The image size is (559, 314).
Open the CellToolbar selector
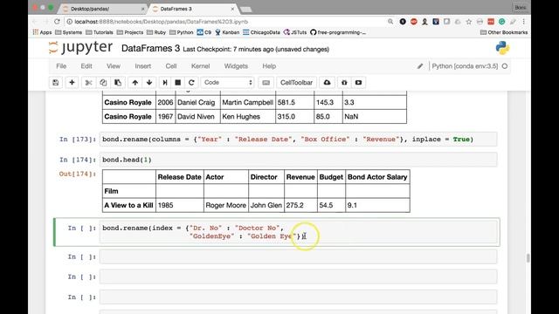296,83
